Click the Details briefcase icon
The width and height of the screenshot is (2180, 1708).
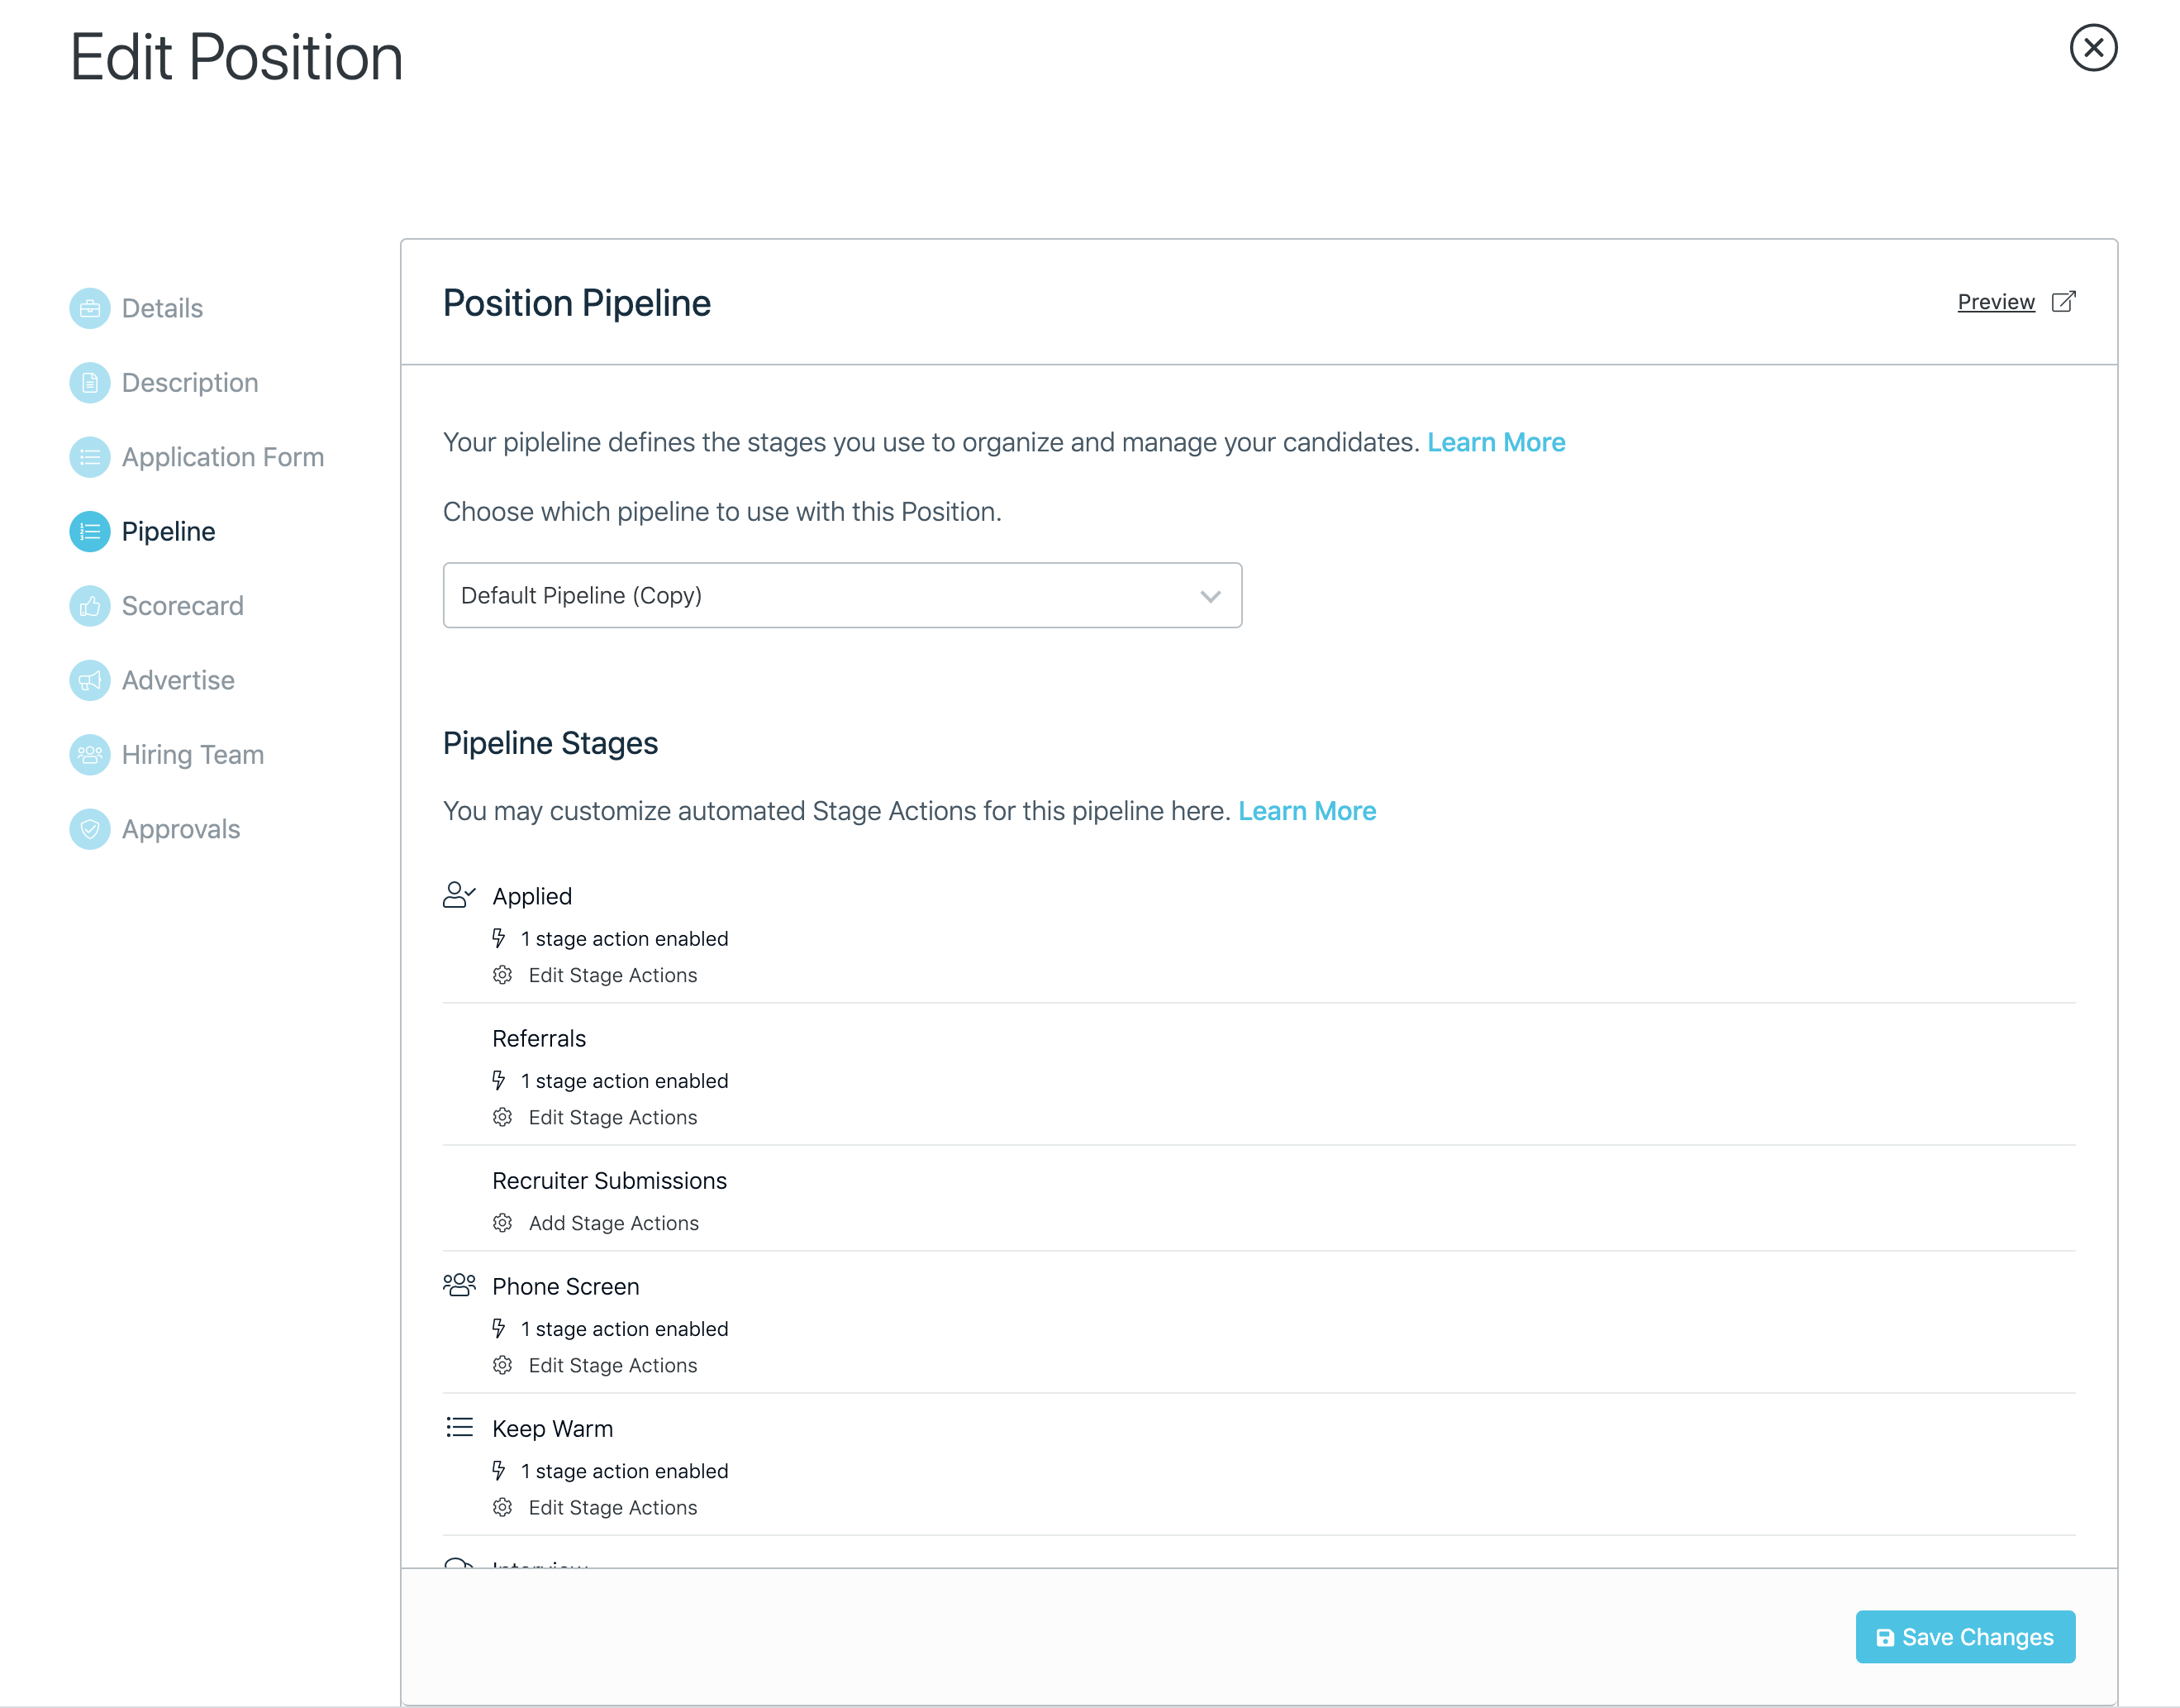[90, 308]
